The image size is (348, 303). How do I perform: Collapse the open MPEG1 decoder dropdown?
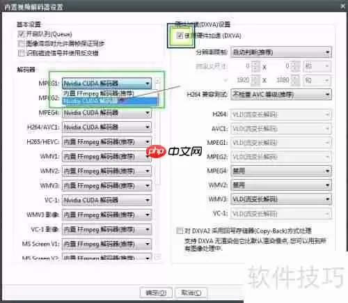click(x=107, y=83)
